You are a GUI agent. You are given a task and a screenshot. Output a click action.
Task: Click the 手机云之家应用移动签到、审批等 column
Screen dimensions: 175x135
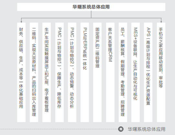pyautogui.click(x=161, y=73)
